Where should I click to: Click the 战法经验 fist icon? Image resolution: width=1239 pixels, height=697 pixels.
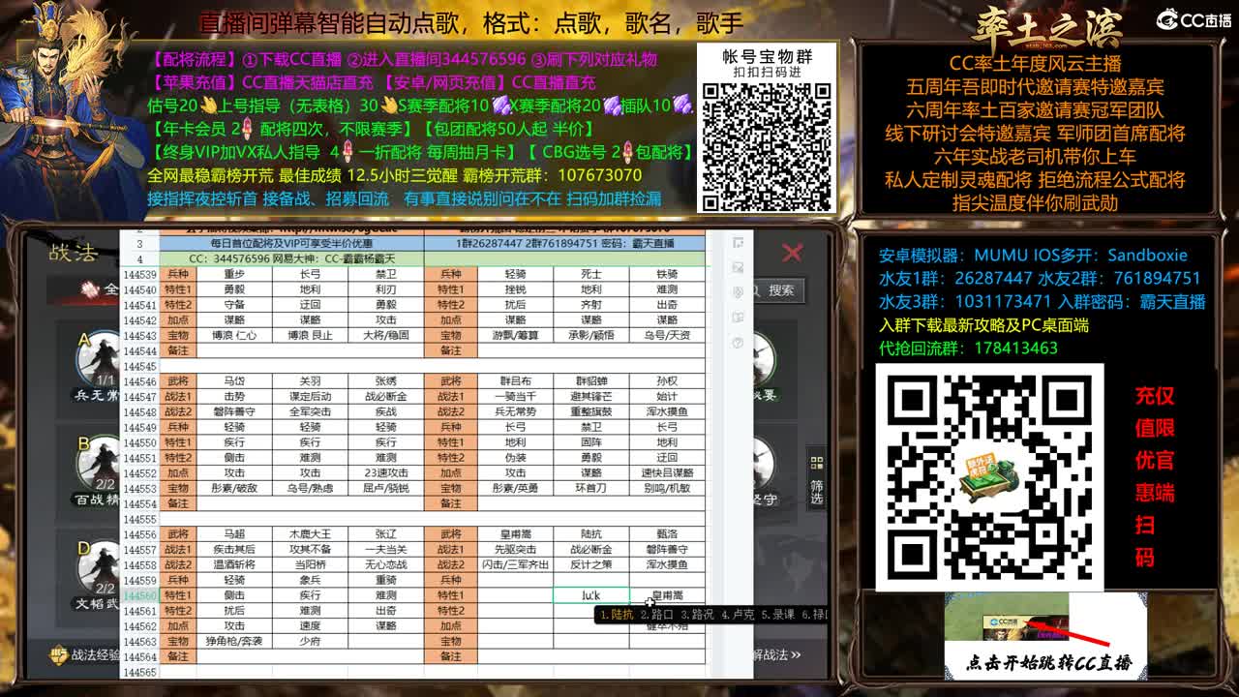tap(58, 654)
